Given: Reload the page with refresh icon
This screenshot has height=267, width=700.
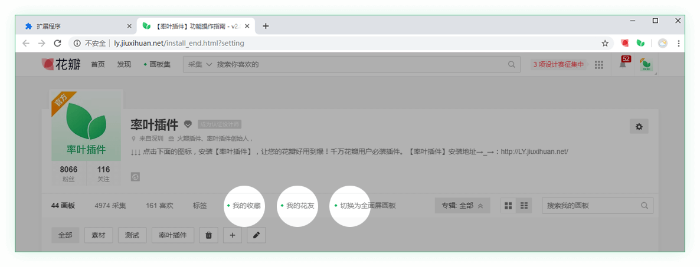Looking at the screenshot, I should click(57, 43).
